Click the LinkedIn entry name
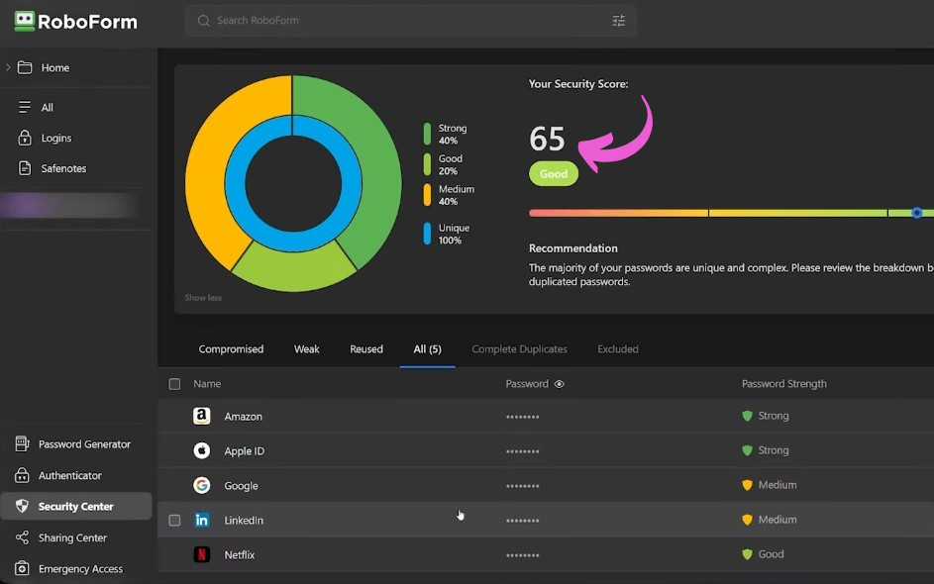Viewport: 934px width, 584px height. (x=244, y=521)
